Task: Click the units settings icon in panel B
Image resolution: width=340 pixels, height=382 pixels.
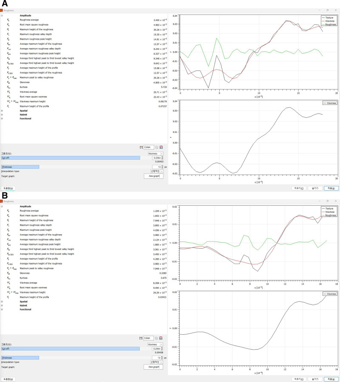Action: [141, 338]
